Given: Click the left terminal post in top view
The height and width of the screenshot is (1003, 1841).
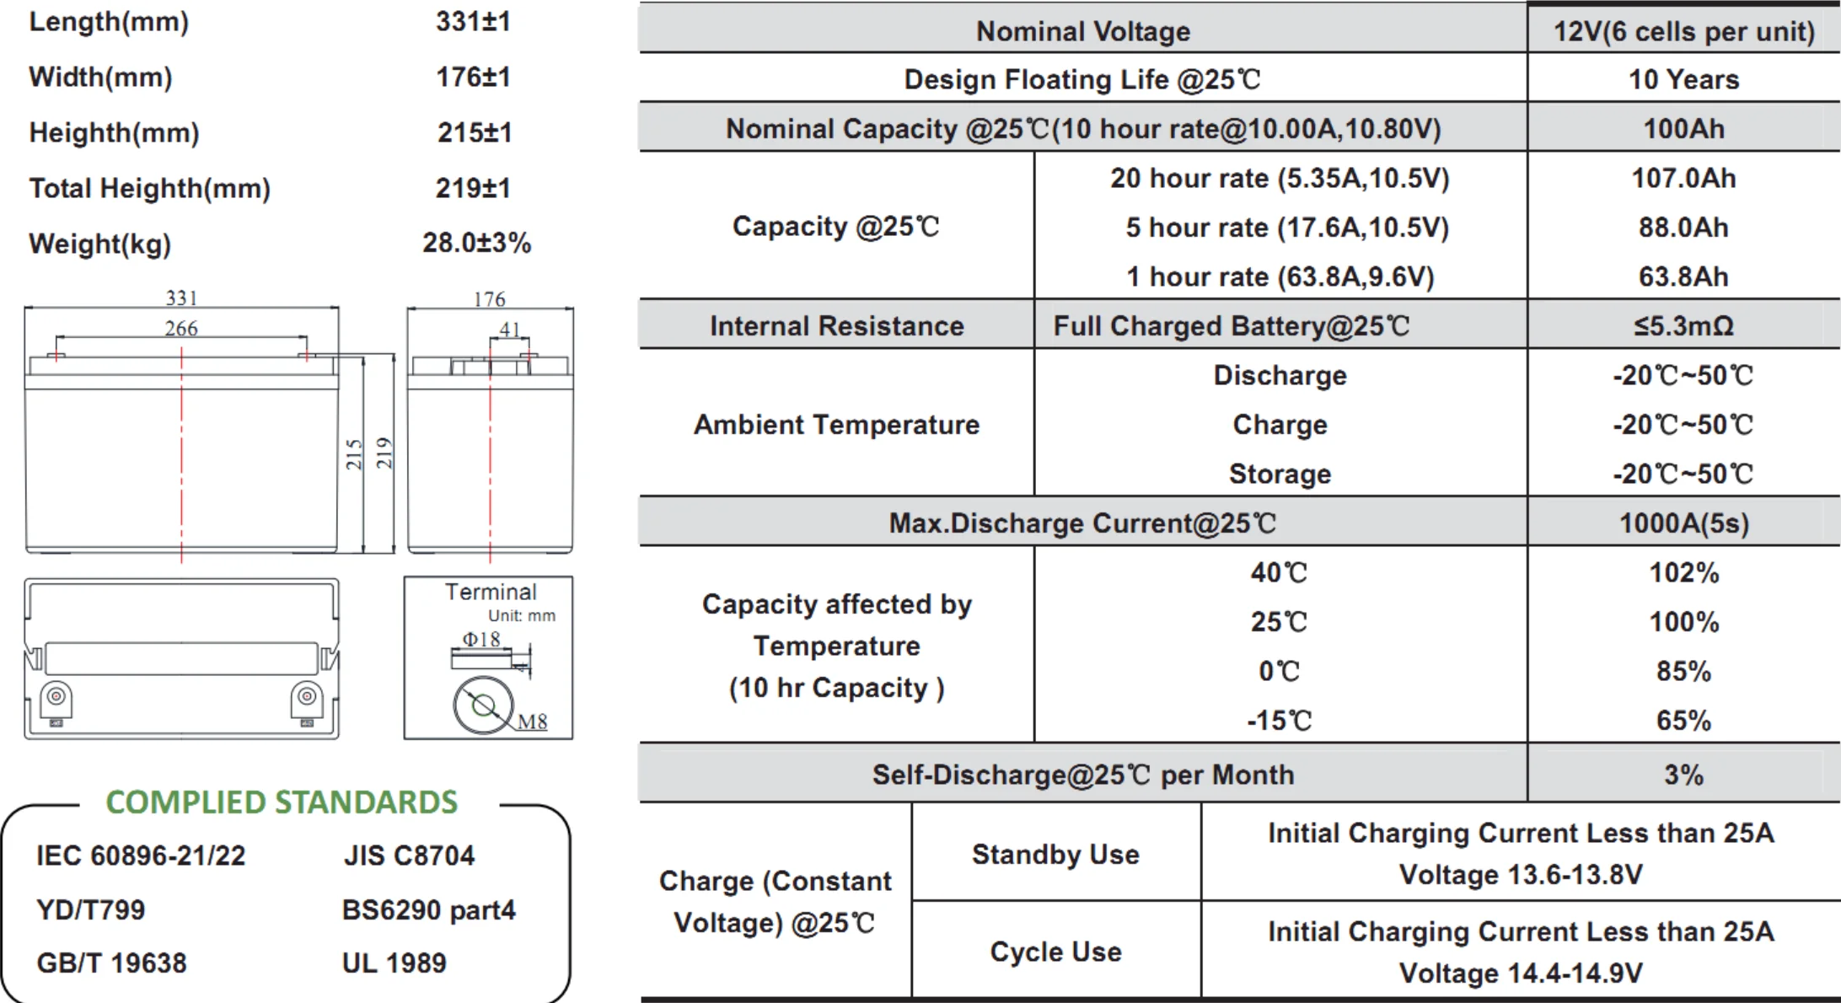Looking at the screenshot, I should tap(56, 696).
